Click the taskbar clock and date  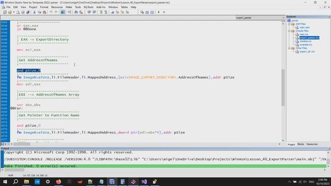point(322,182)
